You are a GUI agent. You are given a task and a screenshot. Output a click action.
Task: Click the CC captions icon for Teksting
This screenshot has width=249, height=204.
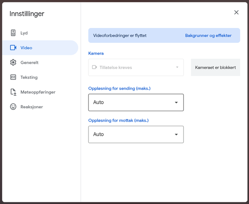pos(13,77)
